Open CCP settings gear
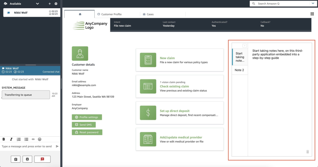Viewport: 318px width, 167px height. pyautogui.click(x=56, y=4)
